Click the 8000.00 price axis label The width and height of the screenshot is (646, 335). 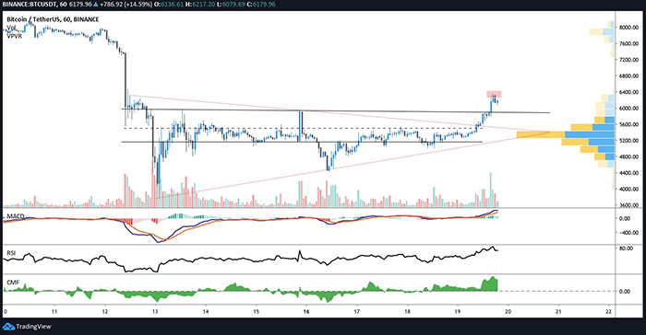point(628,28)
